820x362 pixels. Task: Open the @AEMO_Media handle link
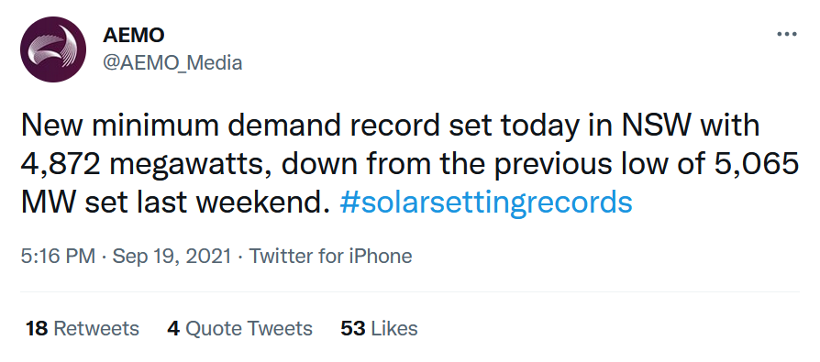pos(172,63)
